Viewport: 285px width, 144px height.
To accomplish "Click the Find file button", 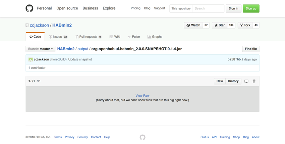I will point(251,49).
